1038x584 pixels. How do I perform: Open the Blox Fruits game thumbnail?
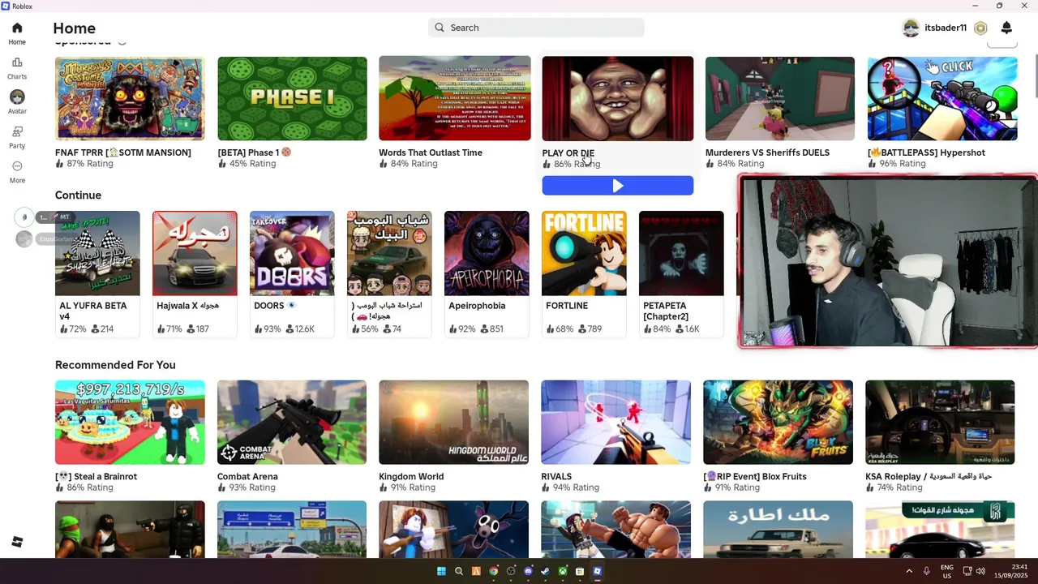click(778, 423)
